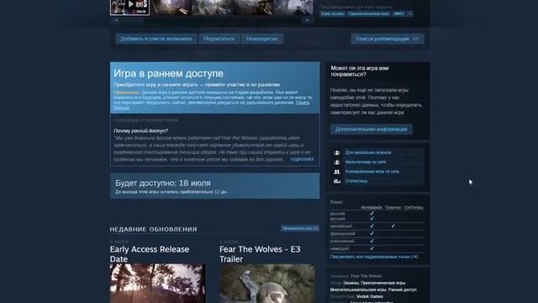Image resolution: width=538 pixels, height=303 pixels.
Task: Expand all supported languages (14) link
Action: (374, 257)
